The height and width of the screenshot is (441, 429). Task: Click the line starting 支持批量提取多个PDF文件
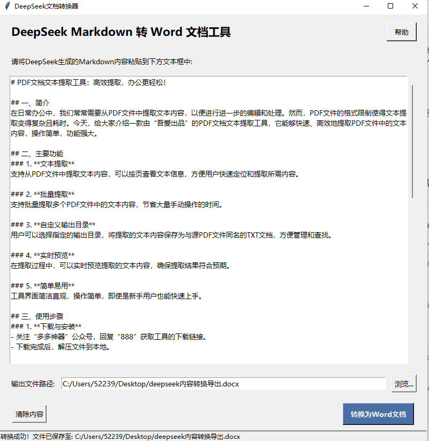click(117, 204)
